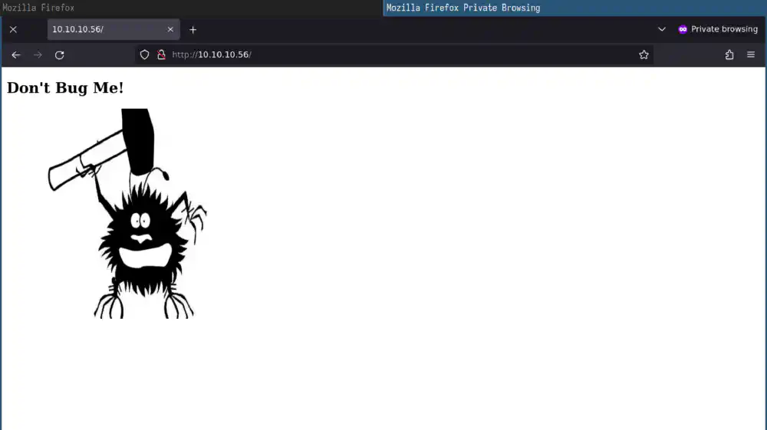This screenshot has width=767, height=430.
Task: Bookmark this page with star icon
Action: tap(644, 54)
